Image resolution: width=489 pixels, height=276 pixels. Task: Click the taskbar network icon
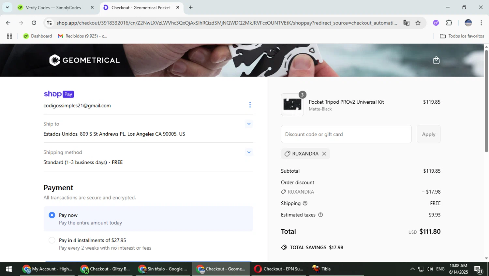(x=421, y=269)
